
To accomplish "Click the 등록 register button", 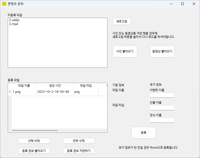I will 144,133.
